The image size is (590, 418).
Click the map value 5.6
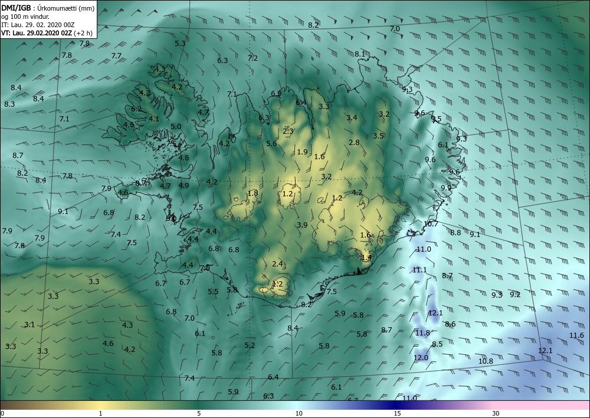click(x=271, y=143)
